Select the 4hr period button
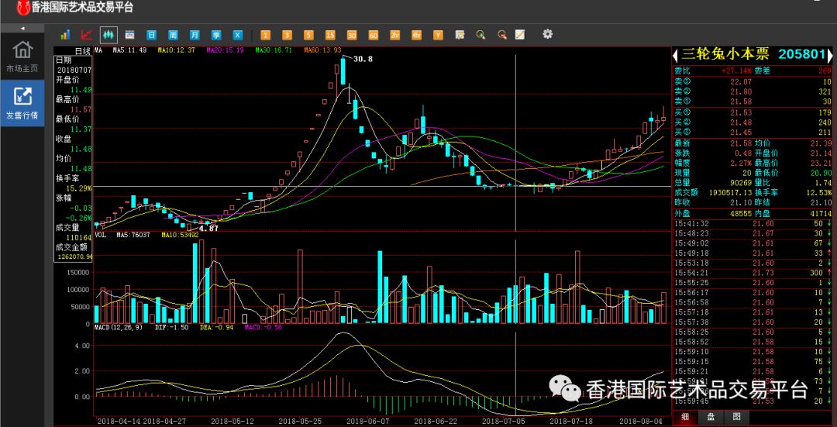This screenshot has height=427, width=837. 416,35
